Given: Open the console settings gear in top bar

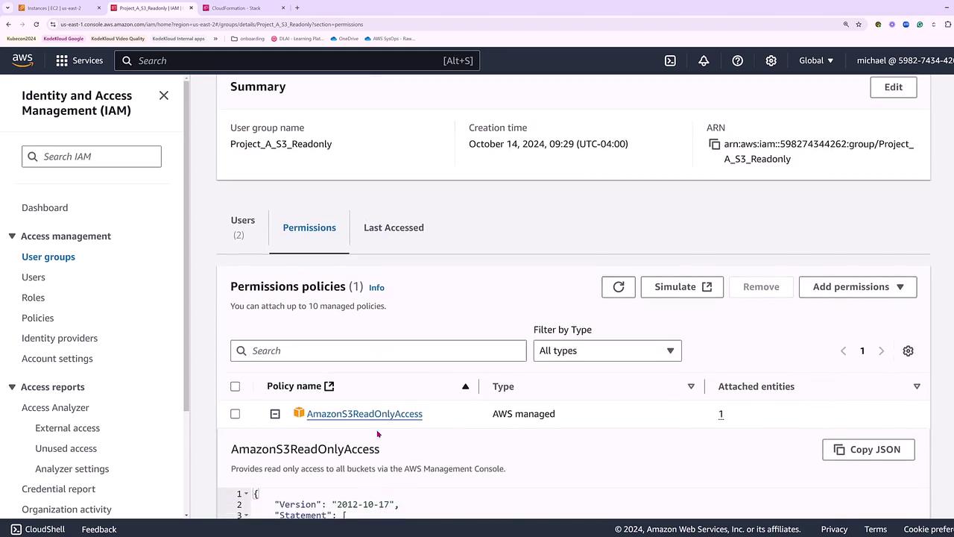Looking at the screenshot, I should pyautogui.click(x=771, y=60).
